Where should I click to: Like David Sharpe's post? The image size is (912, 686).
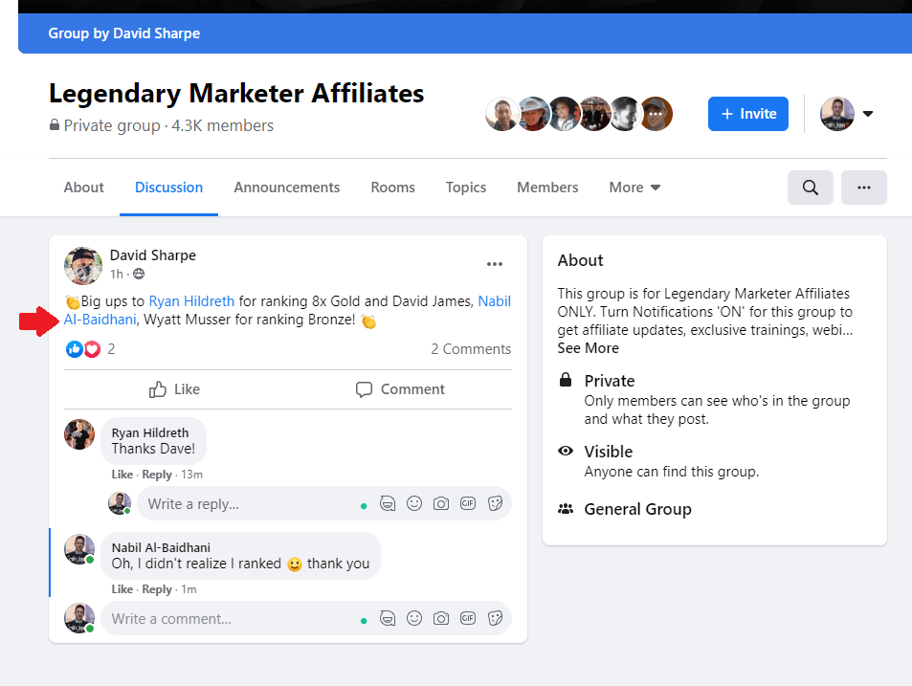(174, 389)
